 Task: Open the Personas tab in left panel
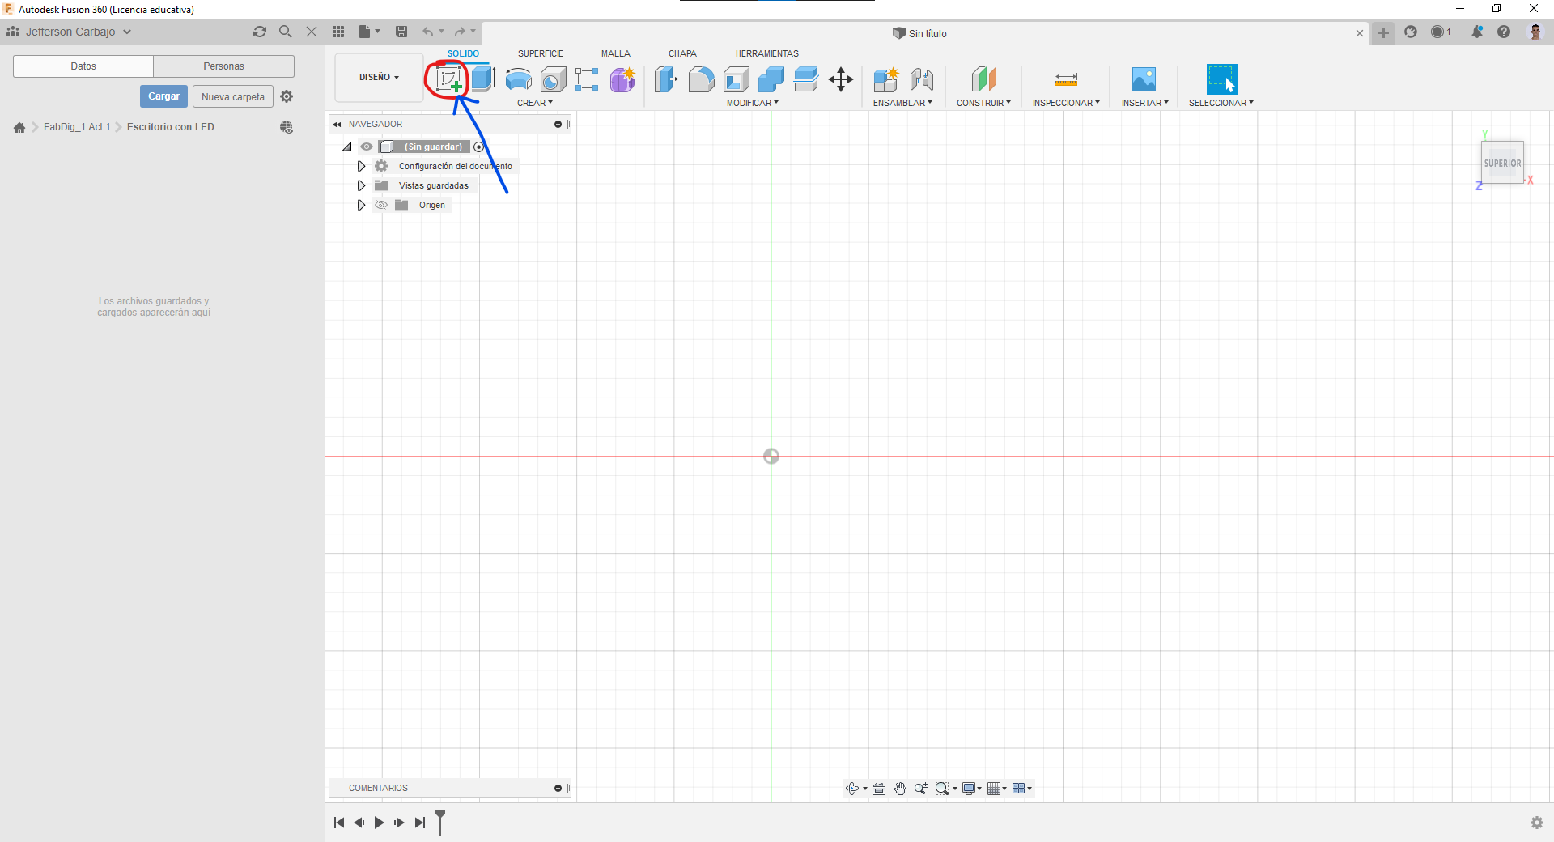point(223,66)
